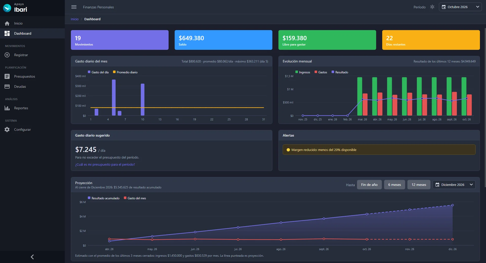Open Presupuestos in the sidebar
Viewport: 486px width, 263px height.
click(x=32, y=76)
